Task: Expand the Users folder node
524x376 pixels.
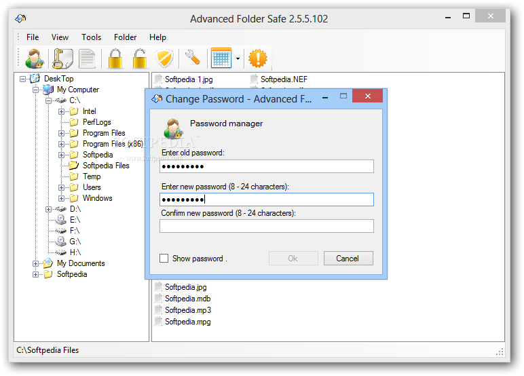Action: pos(62,187)
